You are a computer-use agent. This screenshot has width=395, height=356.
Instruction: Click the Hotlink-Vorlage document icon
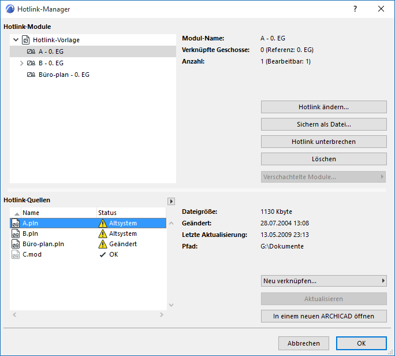pyautogui.click(x=25, y=40)
